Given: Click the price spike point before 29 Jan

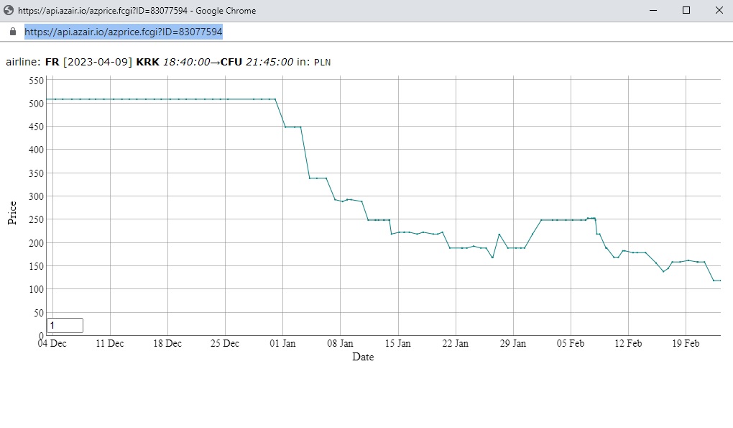Looking at the screenshot, I should point(499,234).
